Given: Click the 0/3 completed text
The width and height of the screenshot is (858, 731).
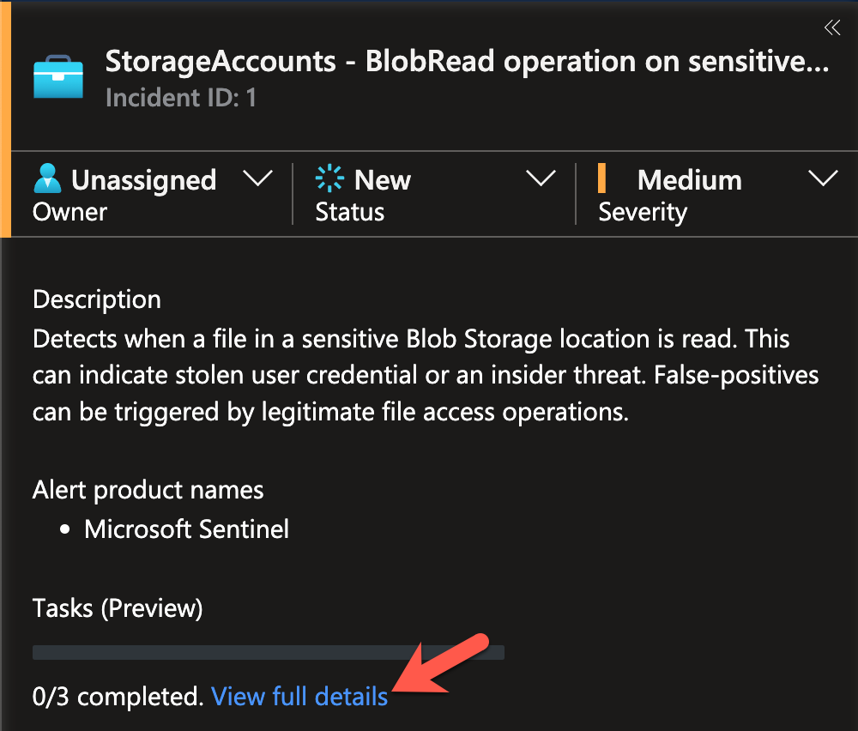Looking at the screenshot, I should (x=118, y=696).
